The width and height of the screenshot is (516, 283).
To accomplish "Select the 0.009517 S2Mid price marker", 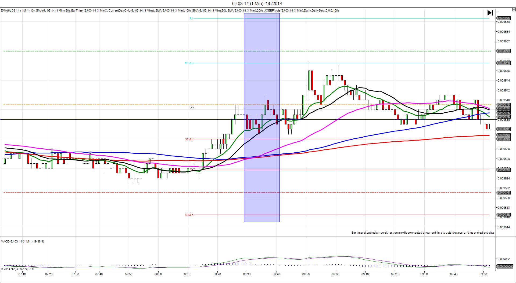I will tap(504, 215).
